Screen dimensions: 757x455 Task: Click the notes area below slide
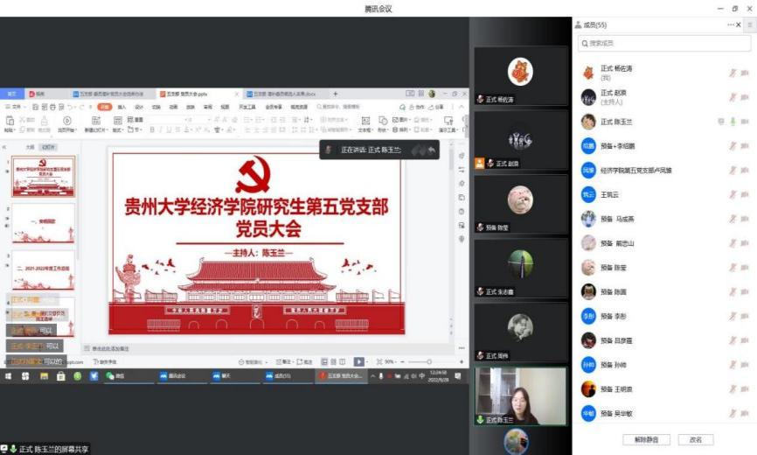pyautogui.click(x=270, y=348)
